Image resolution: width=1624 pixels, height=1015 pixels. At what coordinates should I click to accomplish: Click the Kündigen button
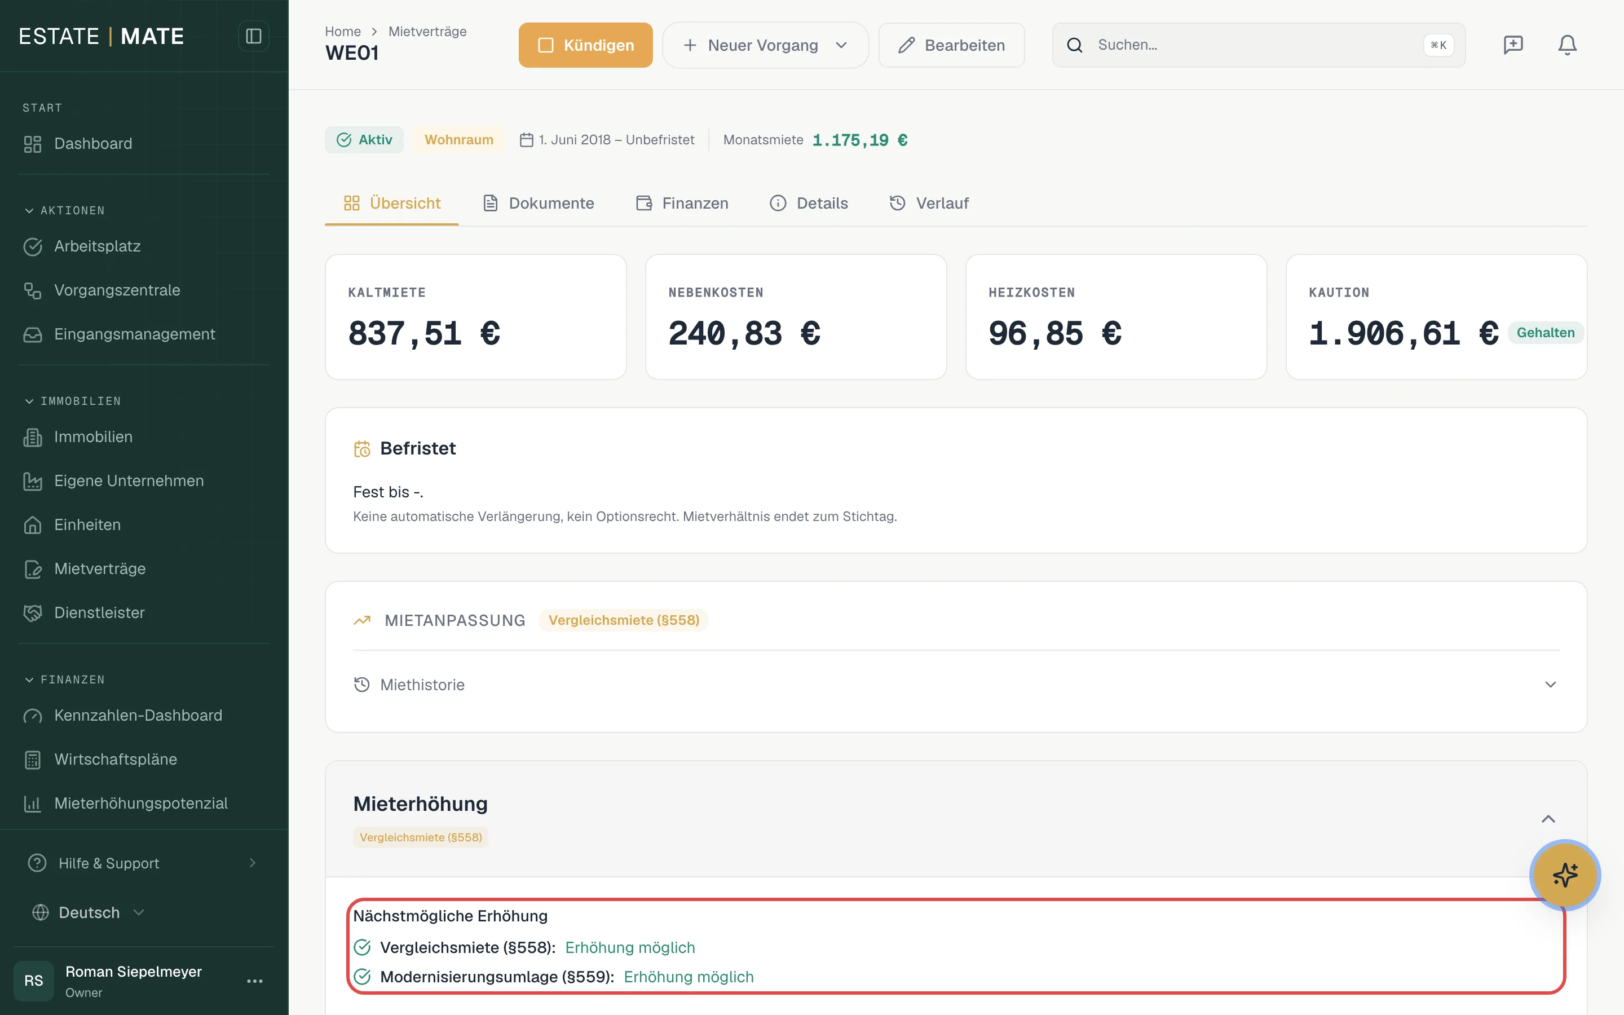(x=585, y=45)
